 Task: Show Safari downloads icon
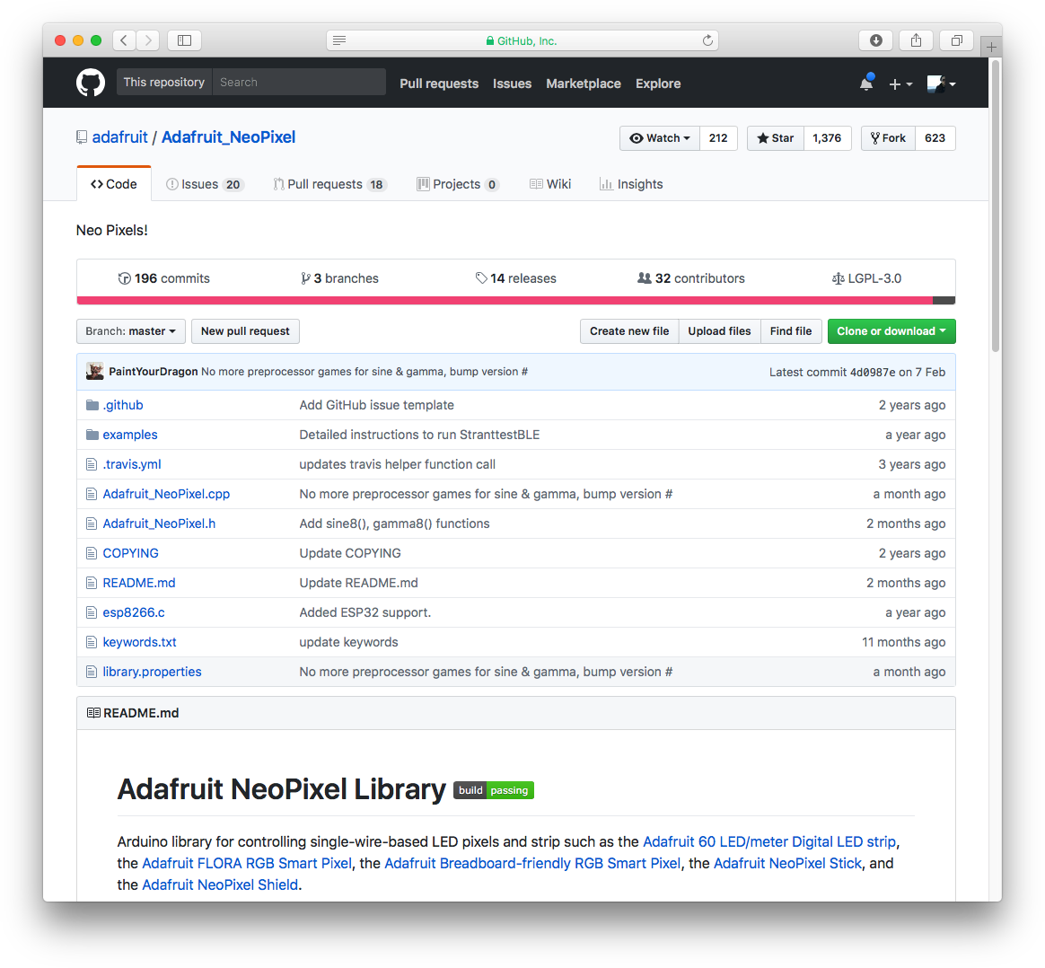pos(875,40)
